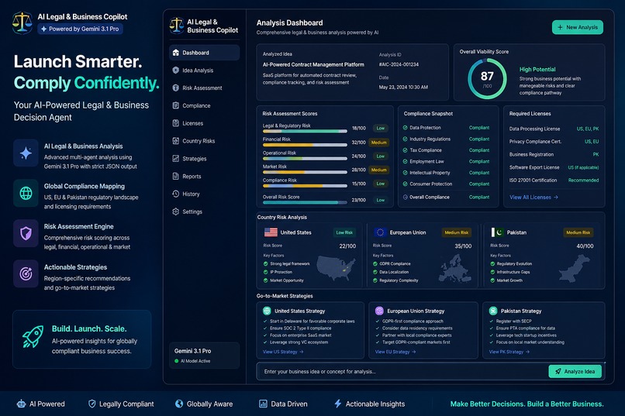Image resolution: width=625 pixels, height=416 pixels.
Task: Click the Analyze Idea button
Action: [575, 371]
